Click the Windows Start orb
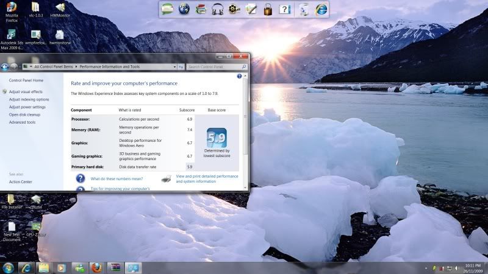488x274 pixels. pyautogui.click(x=8, y=267)
